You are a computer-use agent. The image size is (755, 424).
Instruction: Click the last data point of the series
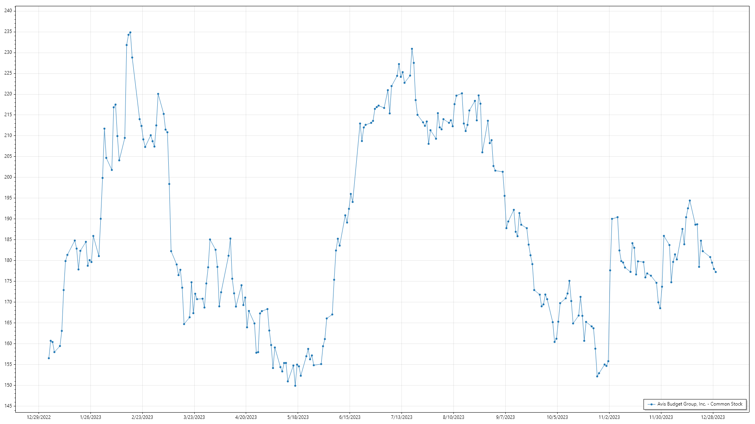716,272
